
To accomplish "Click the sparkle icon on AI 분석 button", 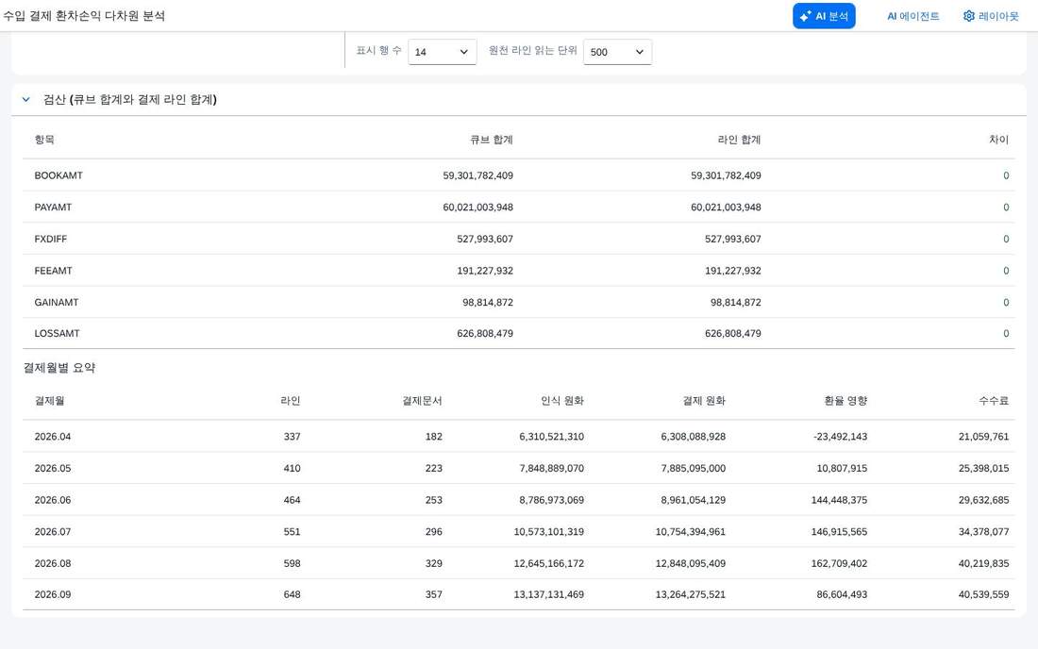I will click(x=805, y=16).
